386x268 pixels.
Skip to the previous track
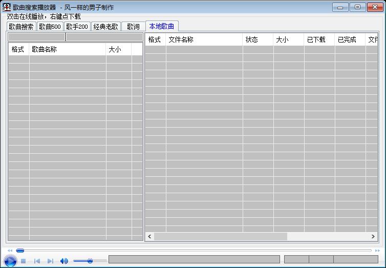37,261
